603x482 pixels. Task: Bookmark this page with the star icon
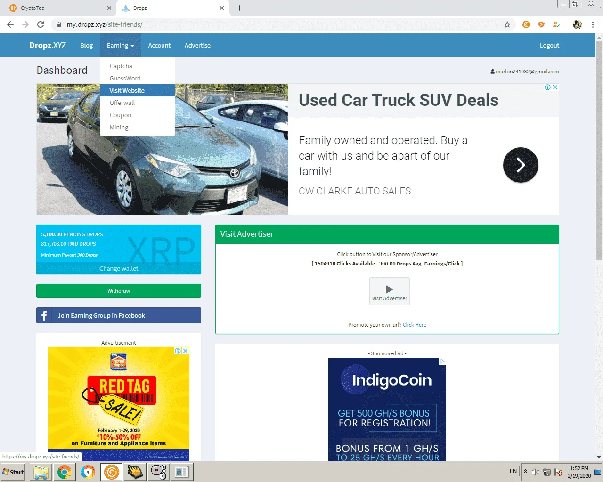click(507, 24)
